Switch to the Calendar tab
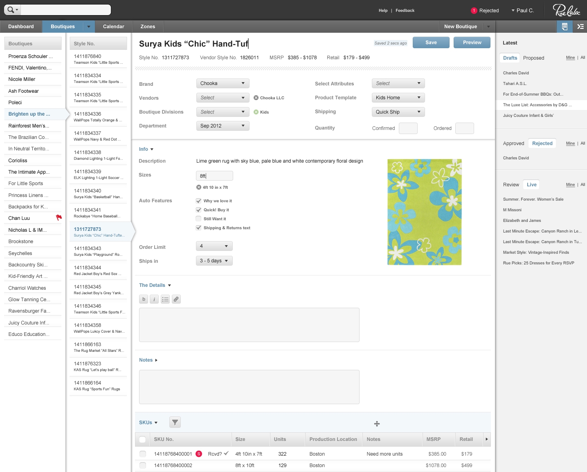Viewport: 587px width, 472px height. pyautogui.click(x=113, y=27)
